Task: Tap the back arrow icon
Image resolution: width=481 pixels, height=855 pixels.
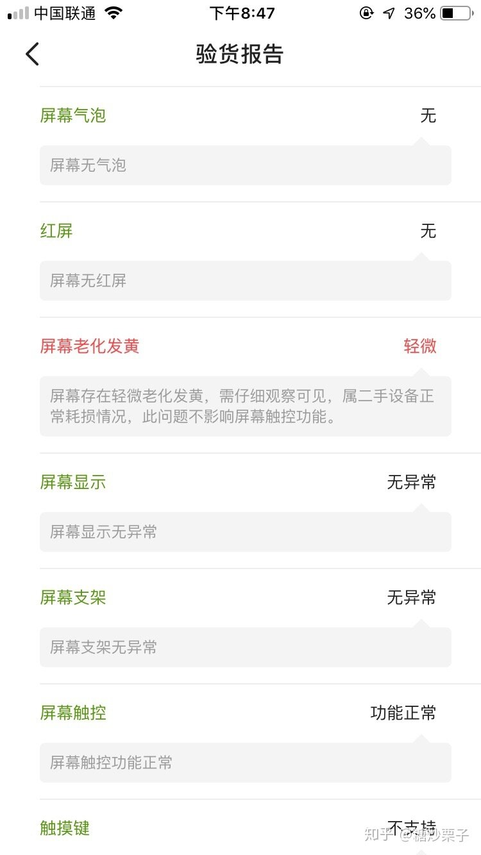Action: (32, 54)
